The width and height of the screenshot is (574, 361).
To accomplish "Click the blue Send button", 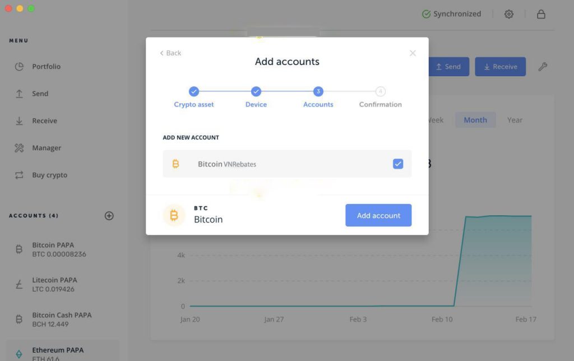I will point(449,67).
